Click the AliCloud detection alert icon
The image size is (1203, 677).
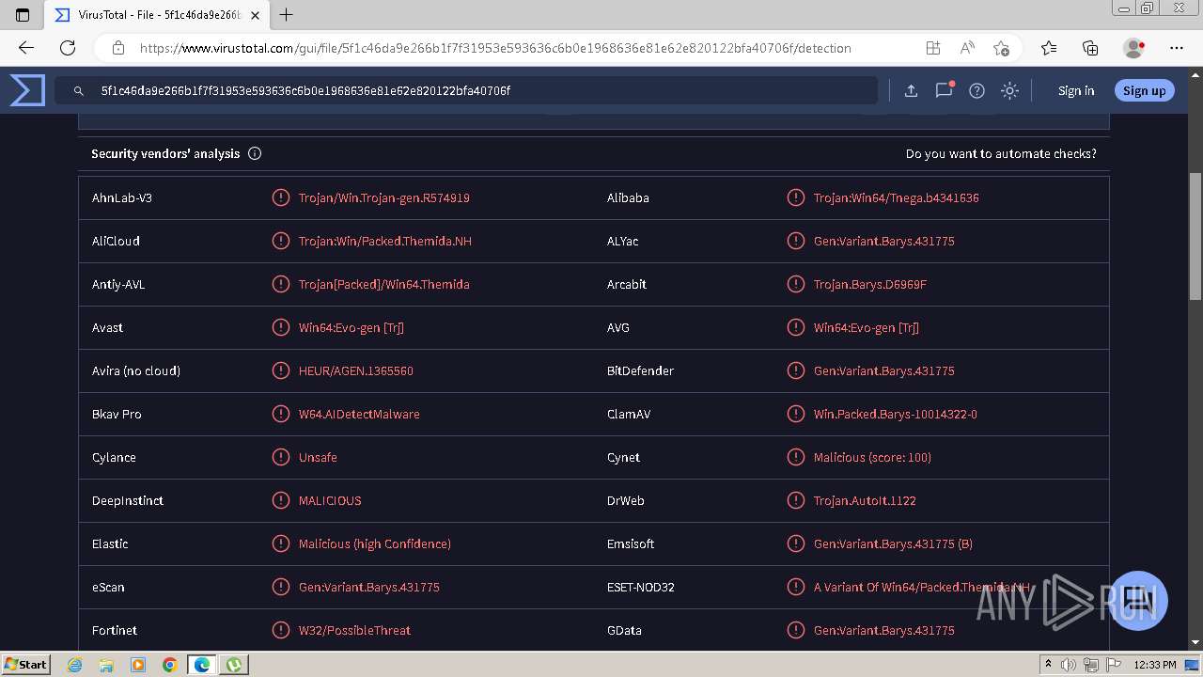(280, 241)
